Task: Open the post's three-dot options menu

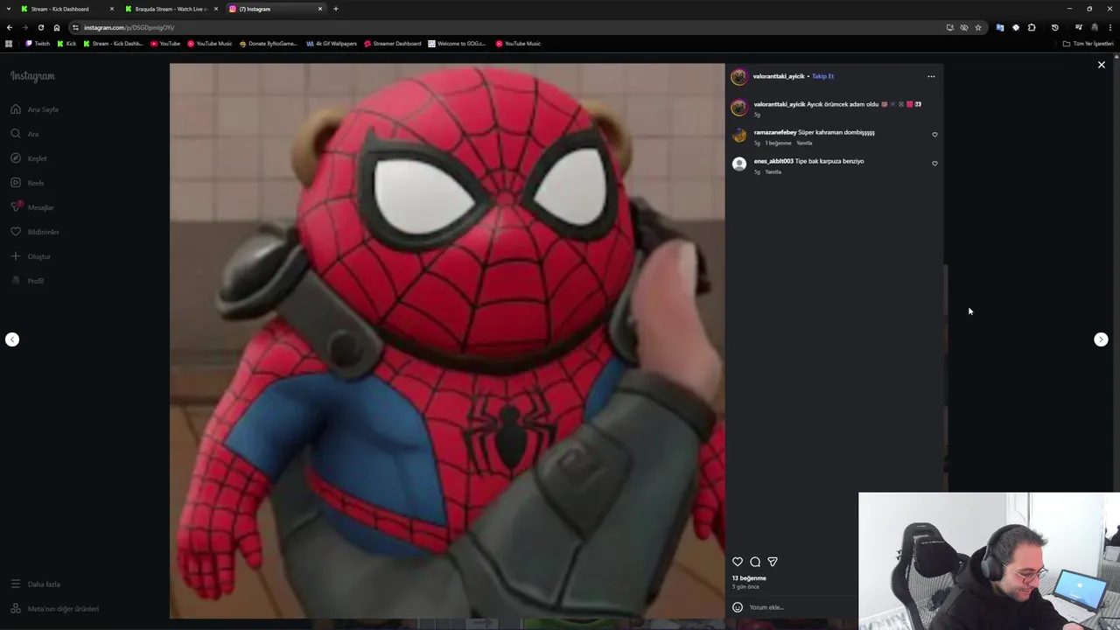Action: [x=931, y=76]
